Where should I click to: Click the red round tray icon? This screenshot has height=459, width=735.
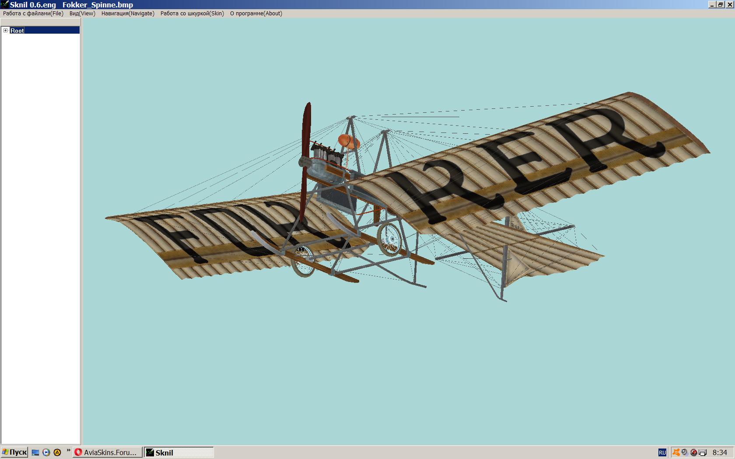693,452
